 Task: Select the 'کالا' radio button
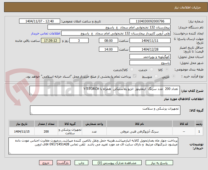167,69
